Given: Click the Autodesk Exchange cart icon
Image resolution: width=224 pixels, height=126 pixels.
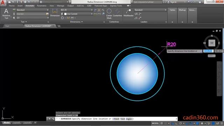Looking at the screenshot, I should 188,2.
